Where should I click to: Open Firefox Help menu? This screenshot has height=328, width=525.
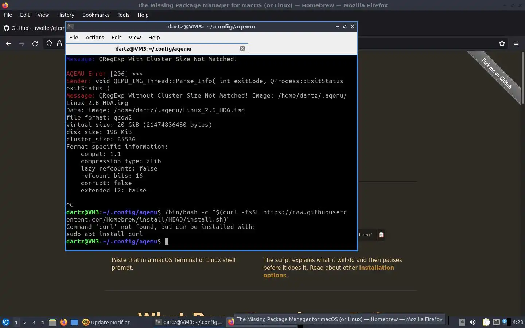[x=143, y=15]
